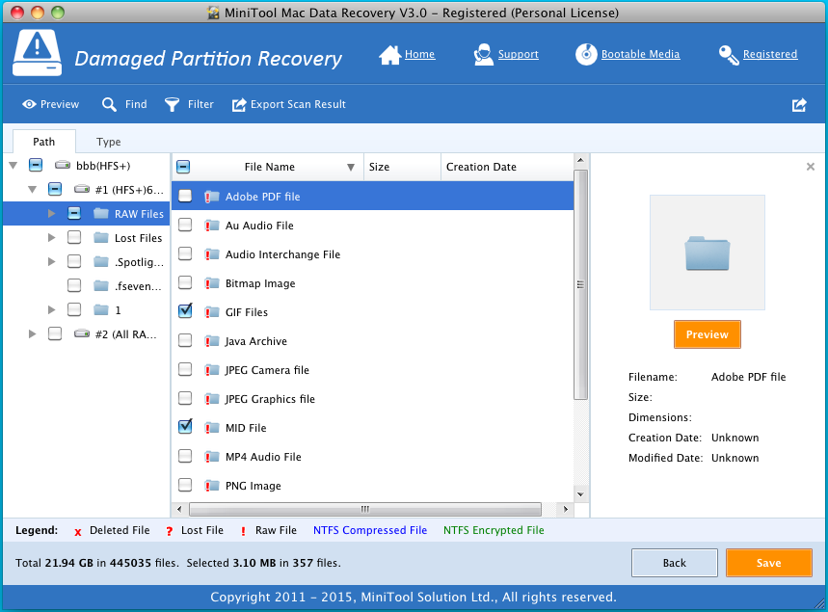Click the Bitmap Image raw folder icon
828x612 pixels.
212,283
